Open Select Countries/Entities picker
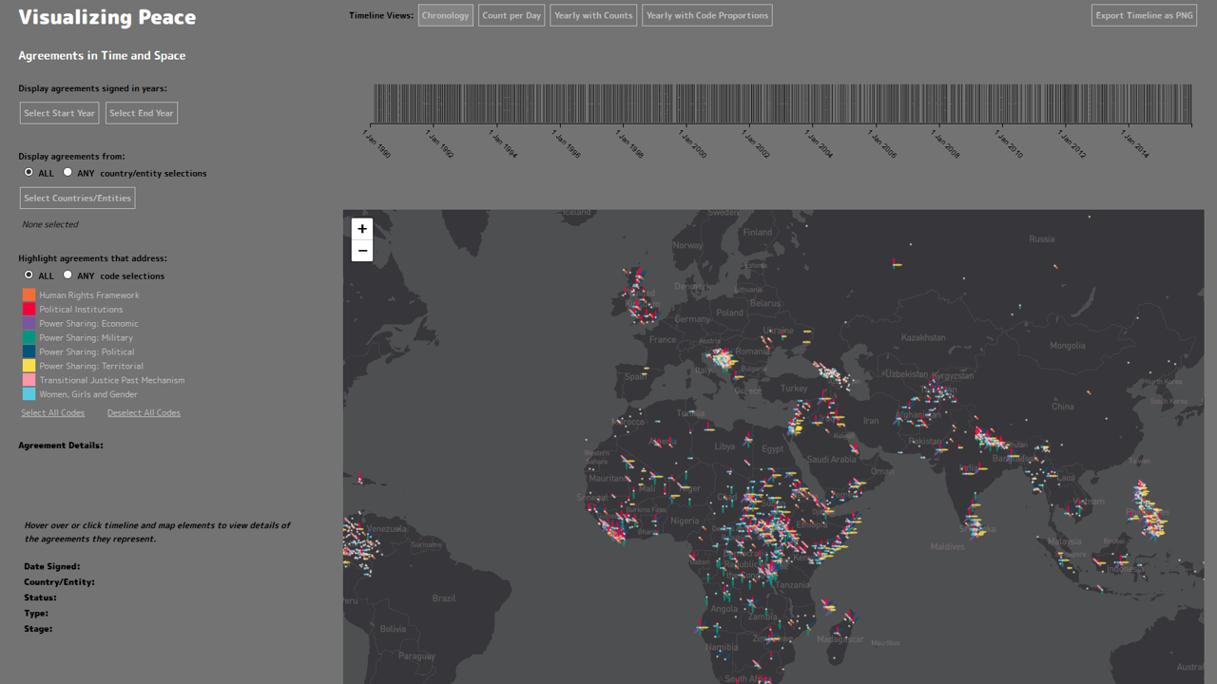The width and height of the screenshot is (1217, 684). (x=77, y=198)
